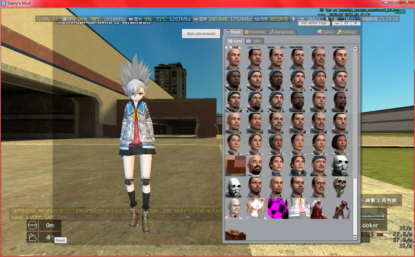Click the Garry's Mod window title icon
Screen dimensions: 415x257
click(x=4, y=3)
